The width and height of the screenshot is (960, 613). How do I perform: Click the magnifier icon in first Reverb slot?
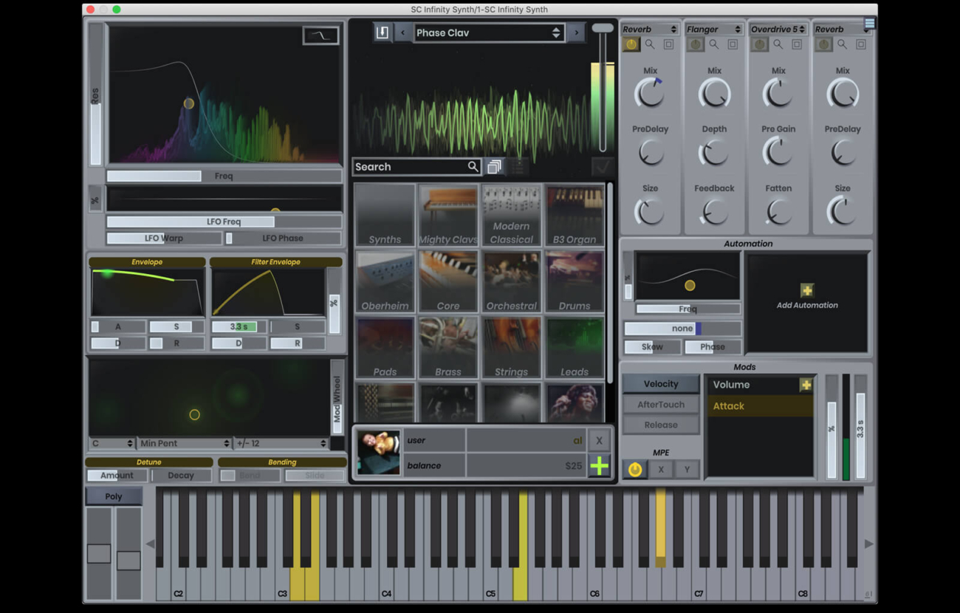[x=650, y=44]
